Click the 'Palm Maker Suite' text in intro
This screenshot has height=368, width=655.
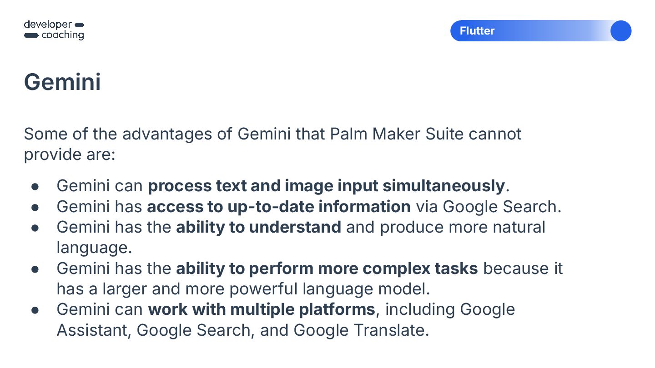398,134
